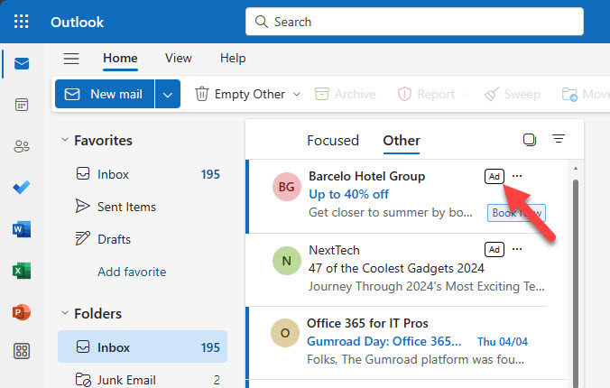610x388 pixels.
Task: Open the To Do checkmark app
Action: [x=22, y=188]
